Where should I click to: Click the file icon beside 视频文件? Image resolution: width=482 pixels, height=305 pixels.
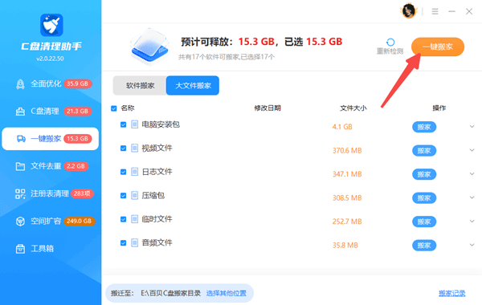pyautogui.click(x=135, y=148)
